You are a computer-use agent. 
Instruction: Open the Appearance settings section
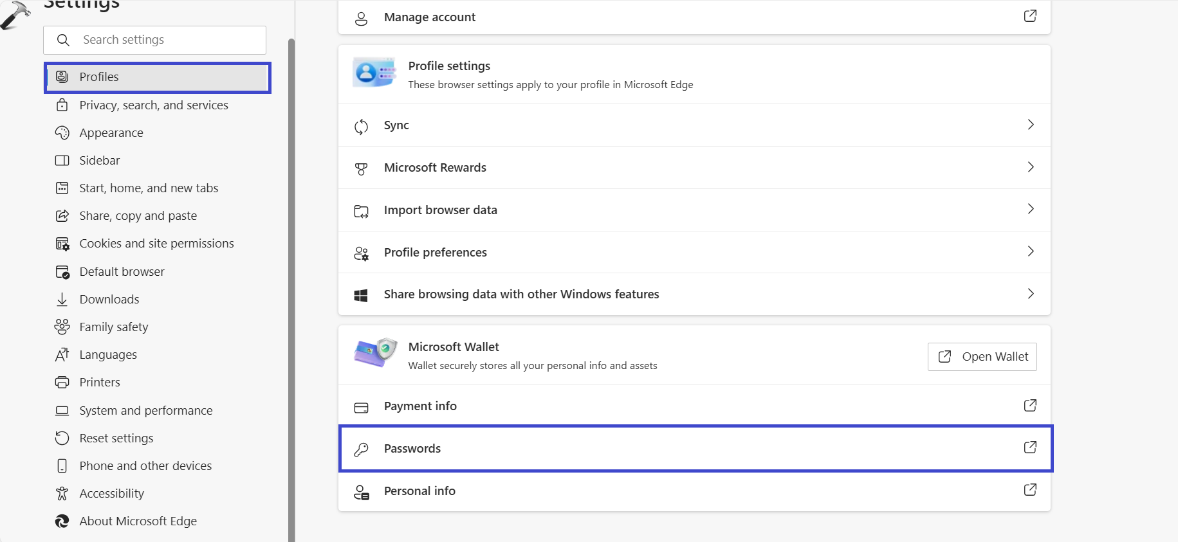pos(111,132)
